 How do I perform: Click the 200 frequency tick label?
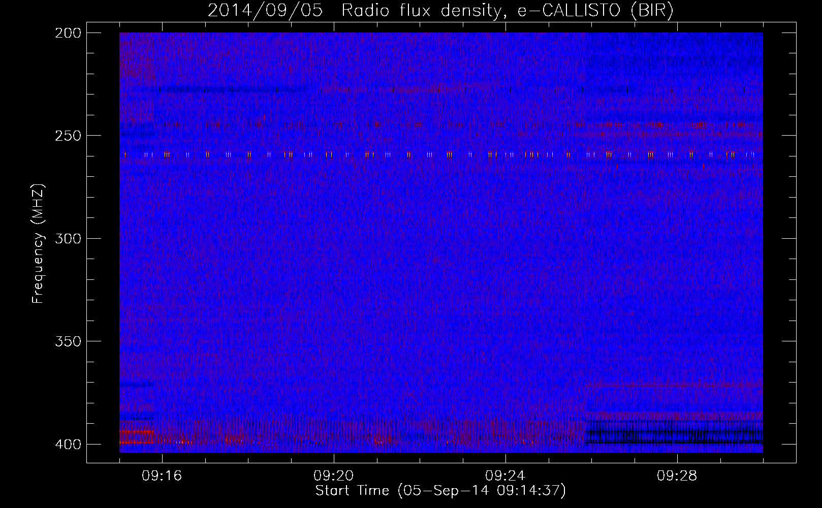coord(68,33)
